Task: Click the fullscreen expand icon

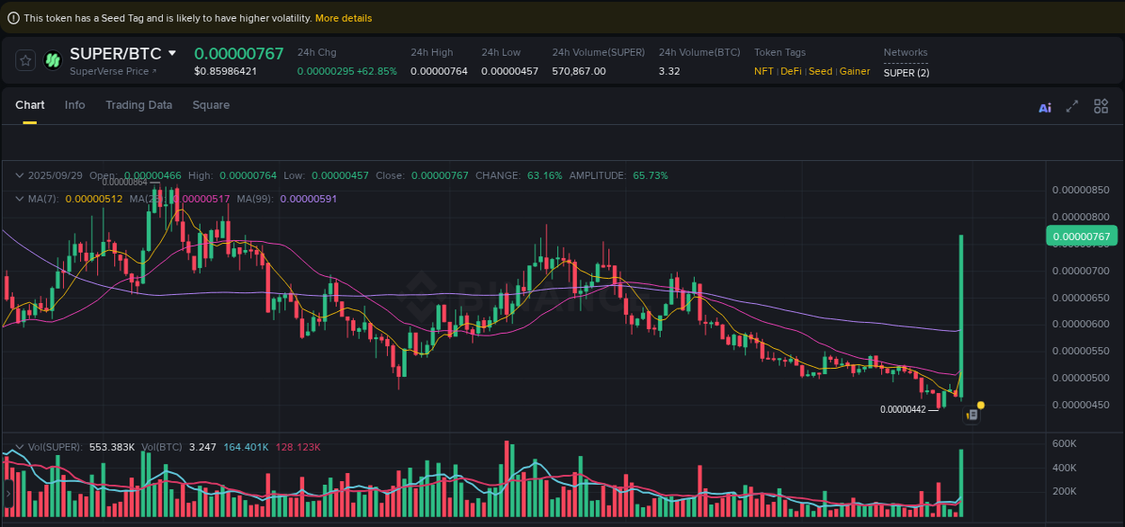Action: pyautogui.click(x=1072, y=106)
